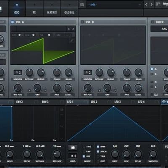This screenshot has height=168, width=168.
Task: Select the LFO 2 tab
Action: pos(94,102)
